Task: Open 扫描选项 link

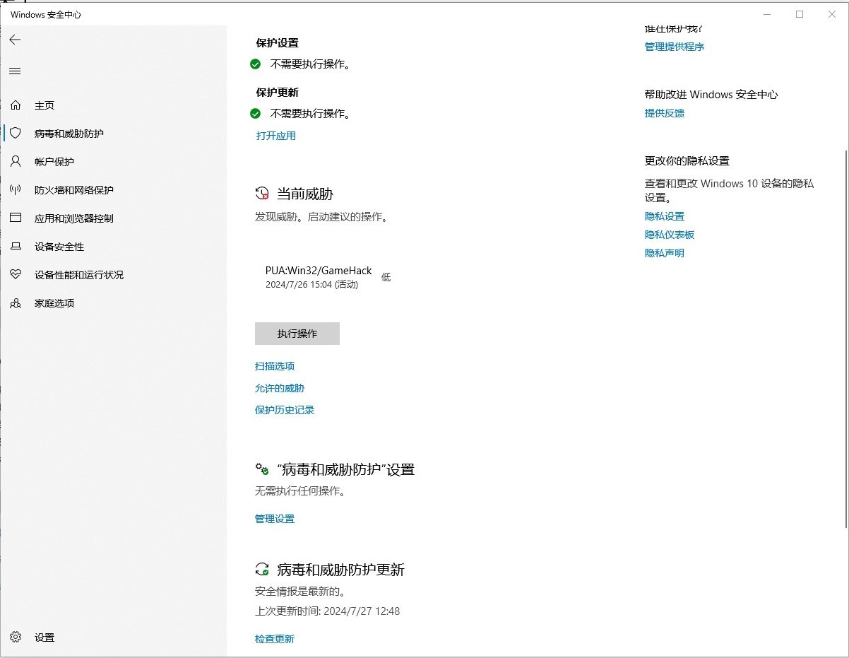Action: click(275, 366)
